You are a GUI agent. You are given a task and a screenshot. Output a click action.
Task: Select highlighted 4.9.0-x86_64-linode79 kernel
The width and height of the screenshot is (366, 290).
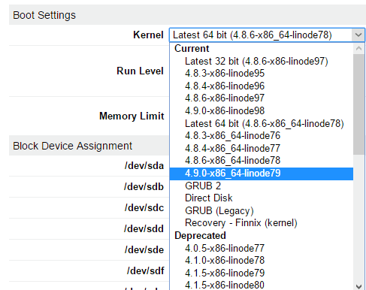pos(262,174)
